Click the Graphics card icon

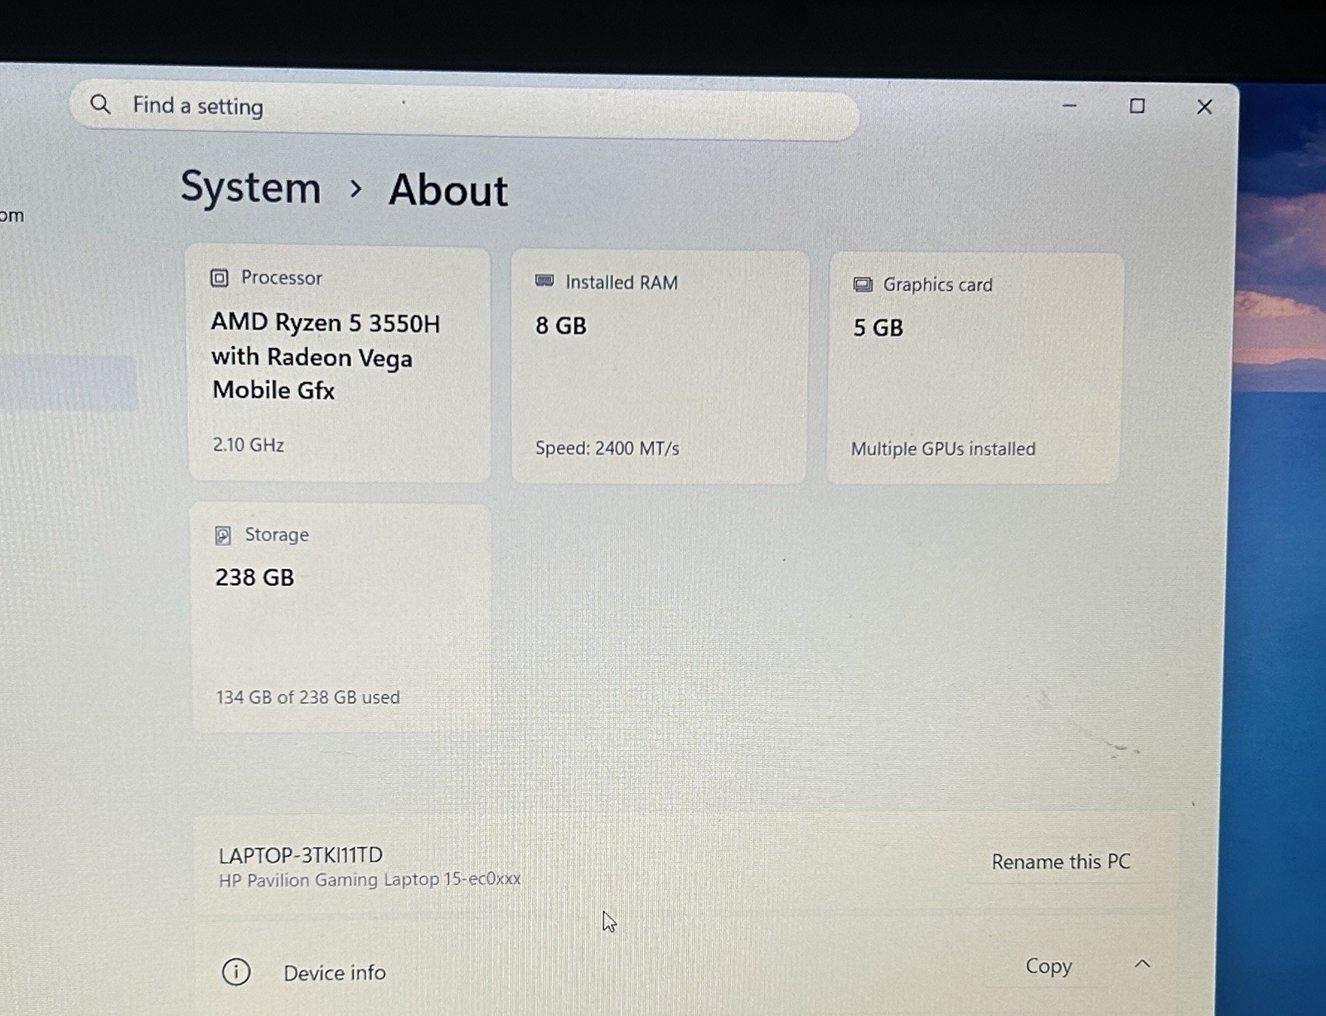click(x=863, y=284)
